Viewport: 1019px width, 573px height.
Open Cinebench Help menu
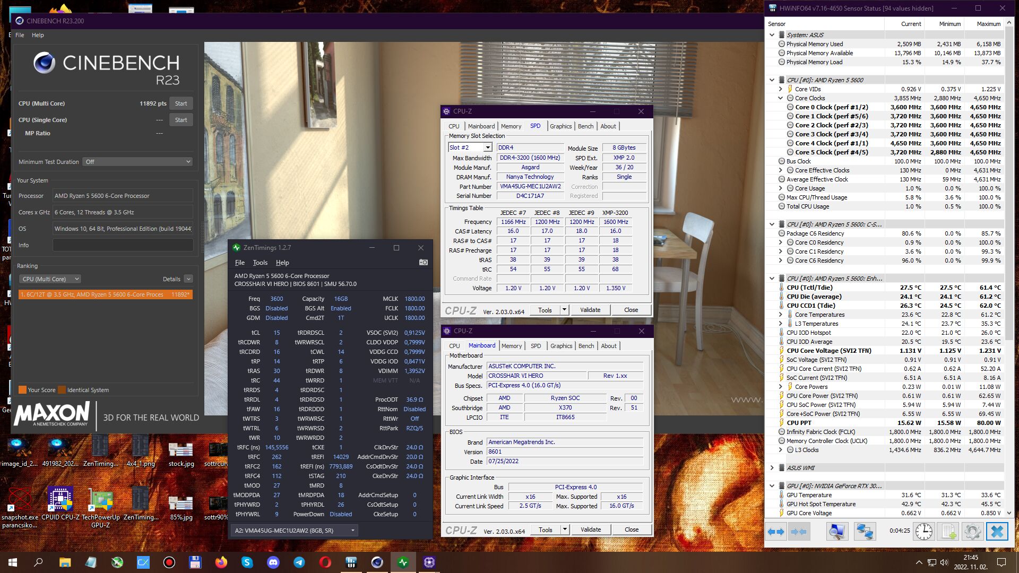pos(38,35)
